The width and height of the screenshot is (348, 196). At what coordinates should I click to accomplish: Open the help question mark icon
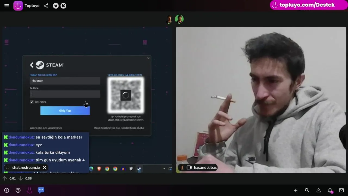coord(18,190)
